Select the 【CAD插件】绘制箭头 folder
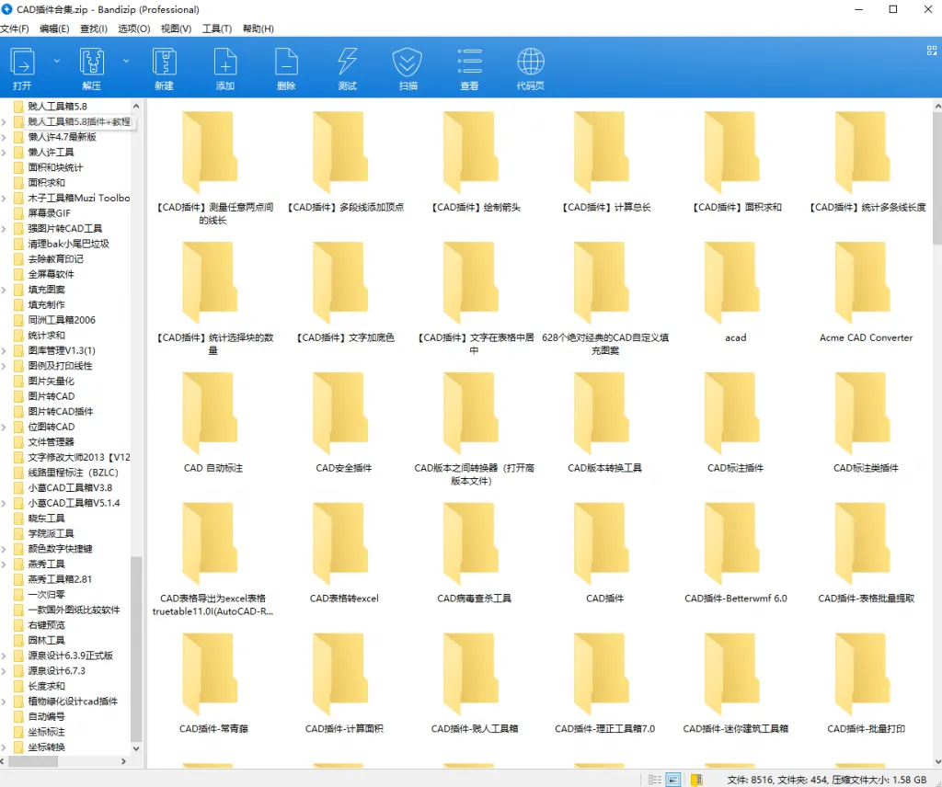The image size is (942, 787). click(474, 162)
